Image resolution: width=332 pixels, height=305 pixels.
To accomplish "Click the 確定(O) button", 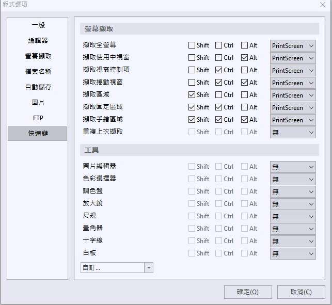I will pyautogui.click(x=248, y=292).
